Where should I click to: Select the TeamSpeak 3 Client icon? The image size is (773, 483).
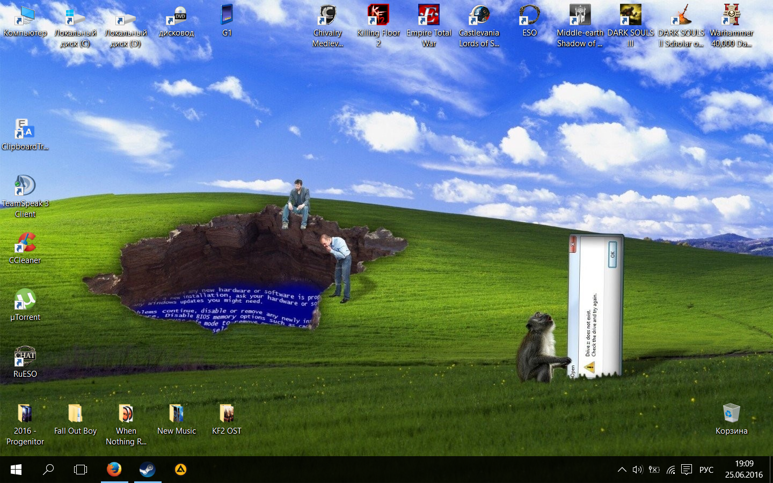25,187
